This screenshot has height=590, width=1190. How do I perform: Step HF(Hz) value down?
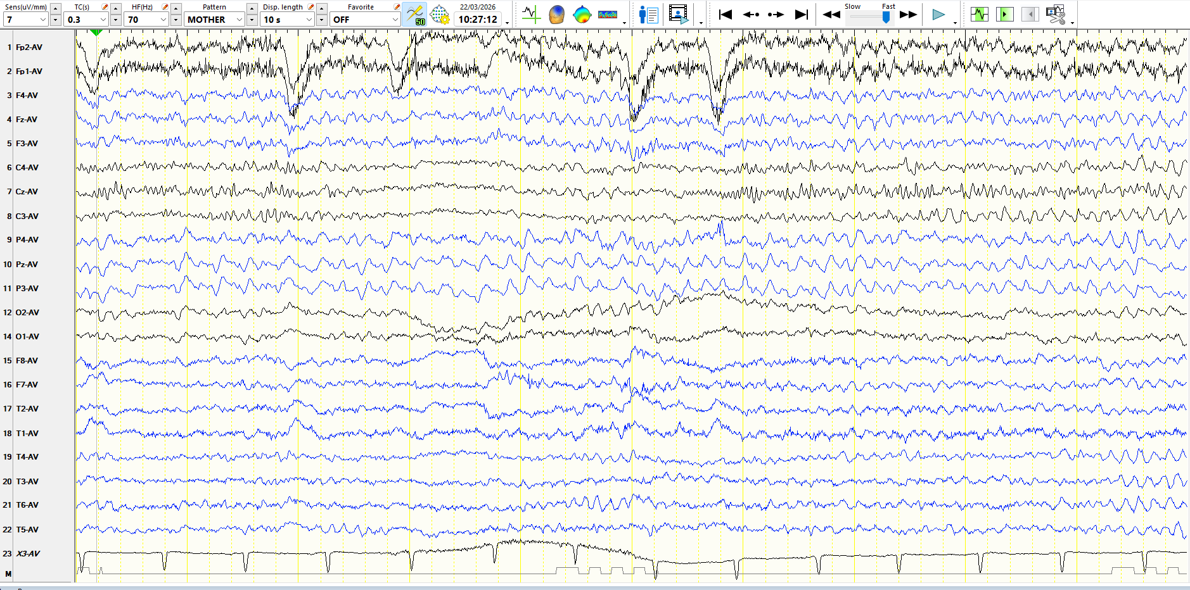coord(176,20)
